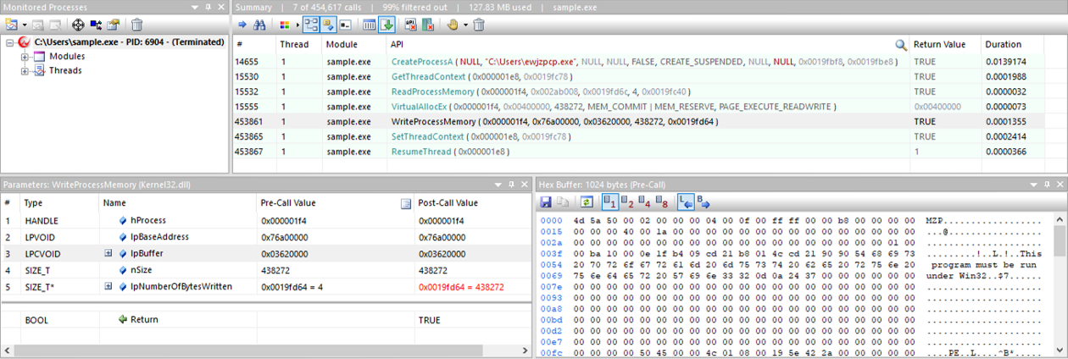Viewport: 1068px width, 359px height.
Task: Expand the Modules tree node
Action: pyautogui.click(x=25, y=57)
